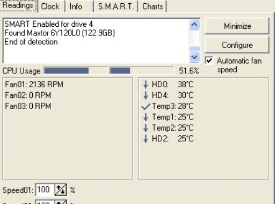Click the 51.6% CPU usage value

[189, 71]
